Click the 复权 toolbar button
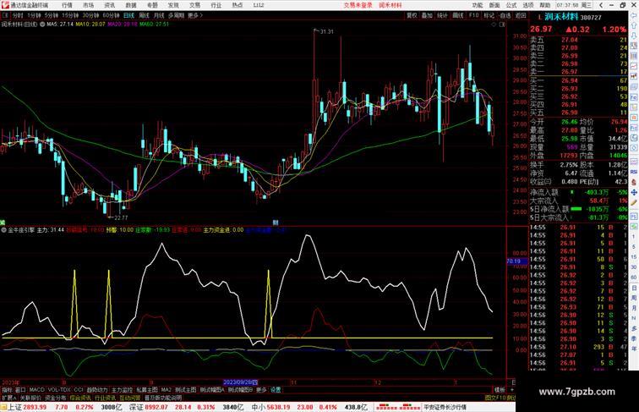This screenshot has height=412, width=639. click(x=412, y=15)
